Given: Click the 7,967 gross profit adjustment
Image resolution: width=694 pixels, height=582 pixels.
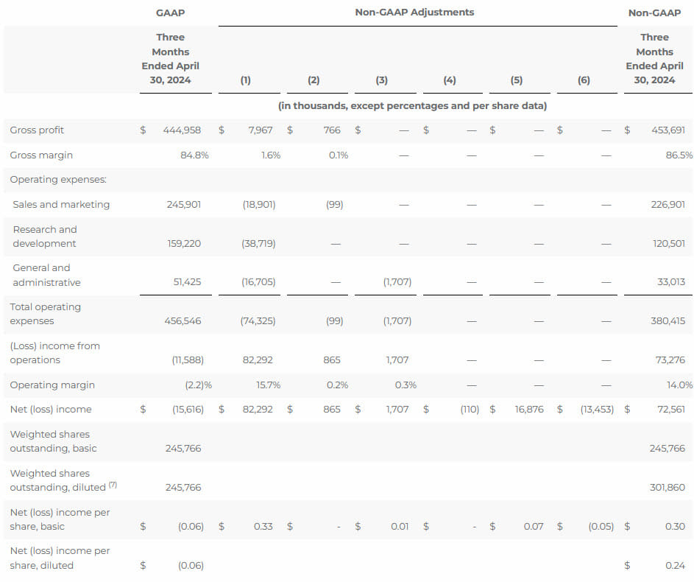Looking at the screenshot, I should [261, 130].
